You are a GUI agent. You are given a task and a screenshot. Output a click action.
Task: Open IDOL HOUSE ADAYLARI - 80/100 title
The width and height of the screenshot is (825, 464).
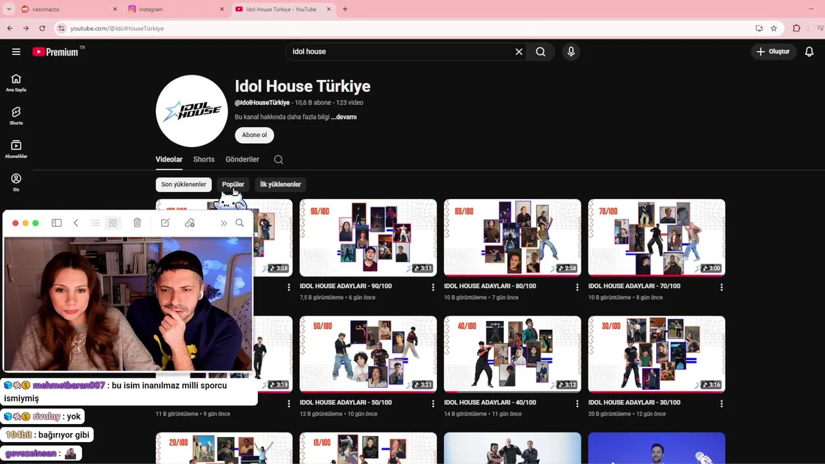(x=490, y=286)
